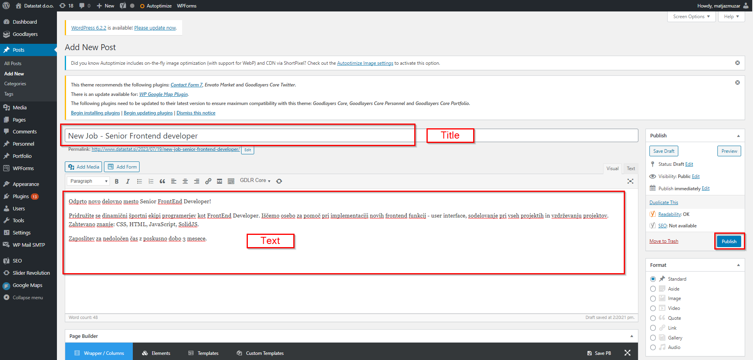
Task: Click the refresh icon next to GDLR Core
Action: pyautogui.click(x=279, y=181)
